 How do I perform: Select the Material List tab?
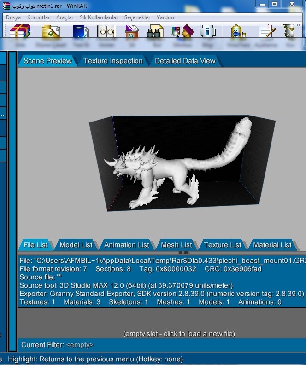coord(272,245)
